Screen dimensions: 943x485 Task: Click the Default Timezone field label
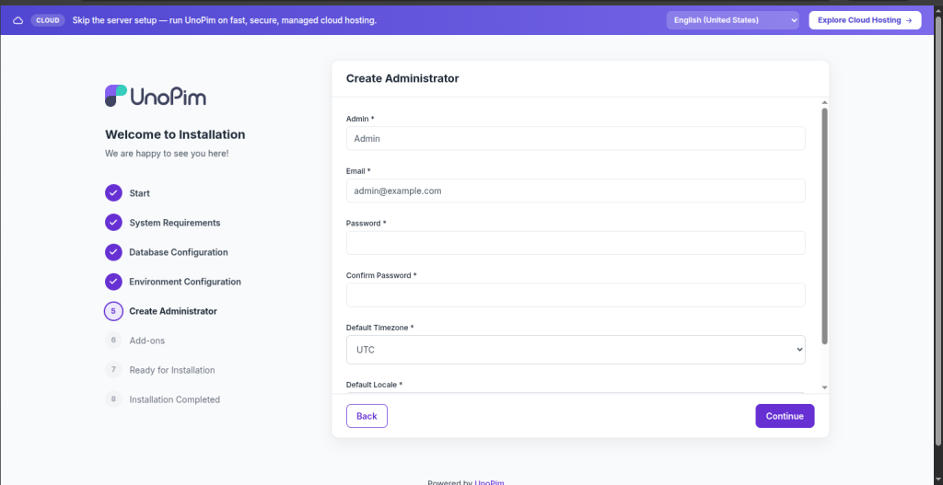click(x=380, y=328)
